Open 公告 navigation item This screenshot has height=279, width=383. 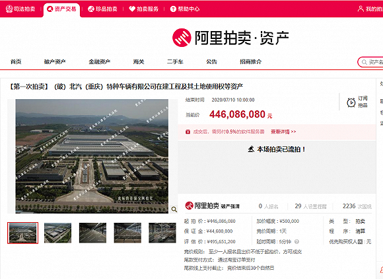[x=211, y=61]
